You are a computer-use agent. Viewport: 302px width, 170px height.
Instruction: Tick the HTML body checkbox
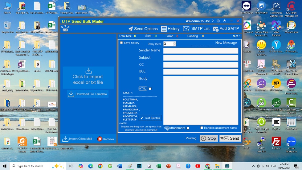click(x=150, y=89)
